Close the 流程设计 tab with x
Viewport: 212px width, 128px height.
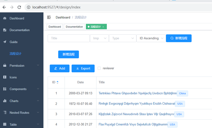point(103,27)
